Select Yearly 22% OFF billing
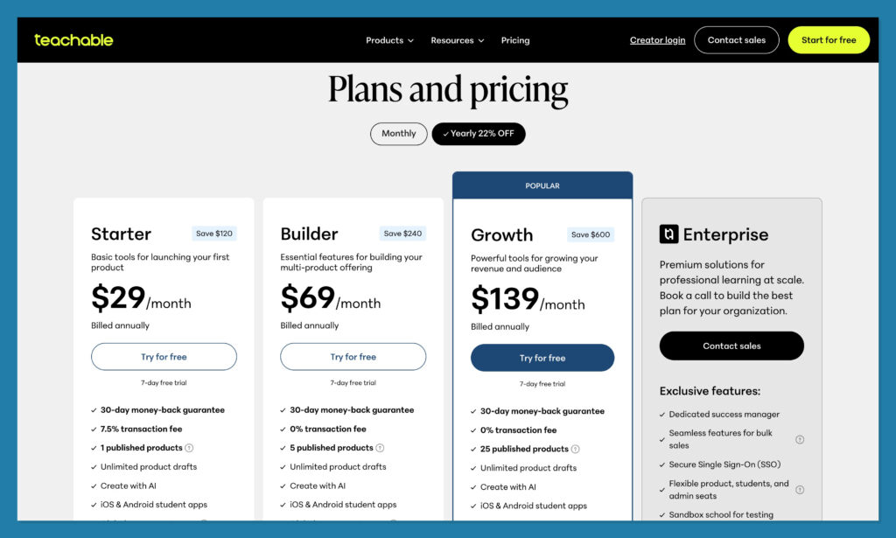Screen dimensions: 896x538 click(479, 134)
